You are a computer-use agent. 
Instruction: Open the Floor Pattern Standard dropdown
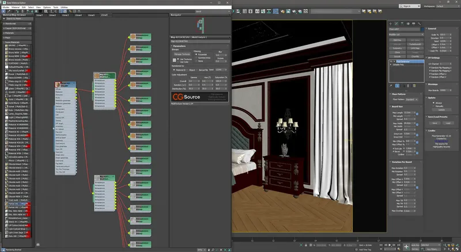pos(412,100)
